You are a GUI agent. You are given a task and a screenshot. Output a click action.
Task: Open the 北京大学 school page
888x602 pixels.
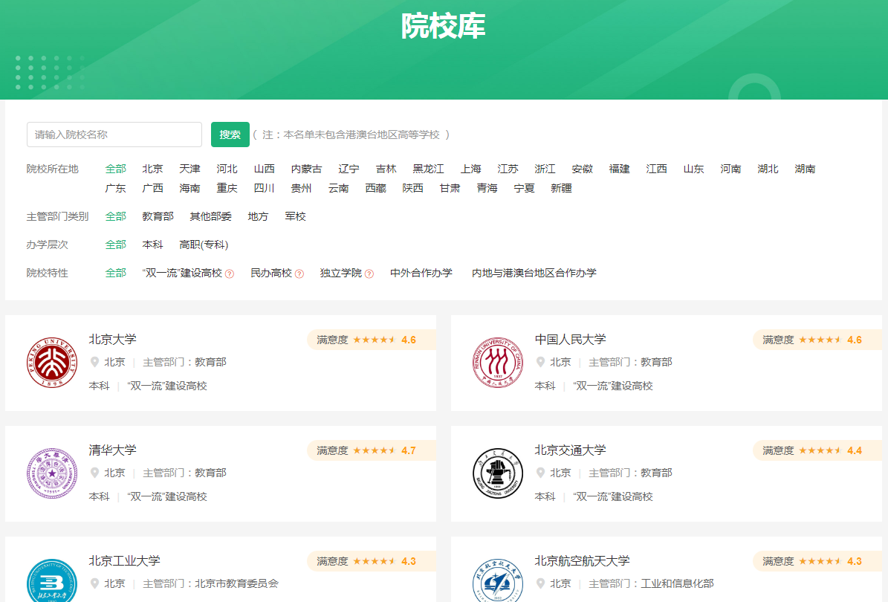(x=113, y=339)
